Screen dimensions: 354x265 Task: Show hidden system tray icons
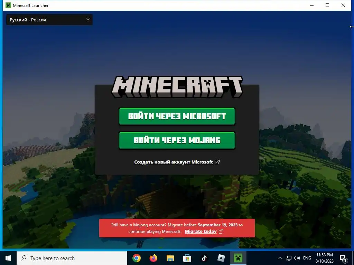(280, 258)
